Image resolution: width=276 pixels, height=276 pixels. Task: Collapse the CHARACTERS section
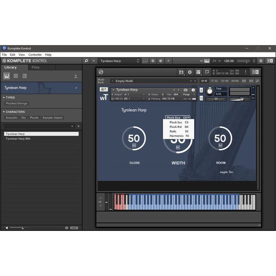pyautogui.click(x=3, y=112)
